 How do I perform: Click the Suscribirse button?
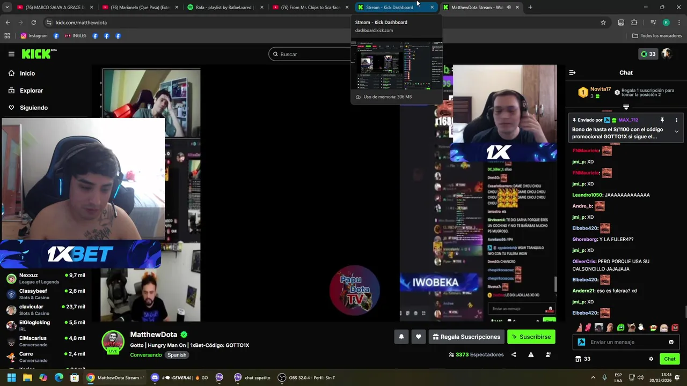pos(531,337)
